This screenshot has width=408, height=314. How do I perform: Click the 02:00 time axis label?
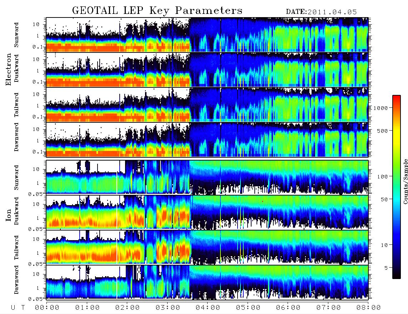128,308
